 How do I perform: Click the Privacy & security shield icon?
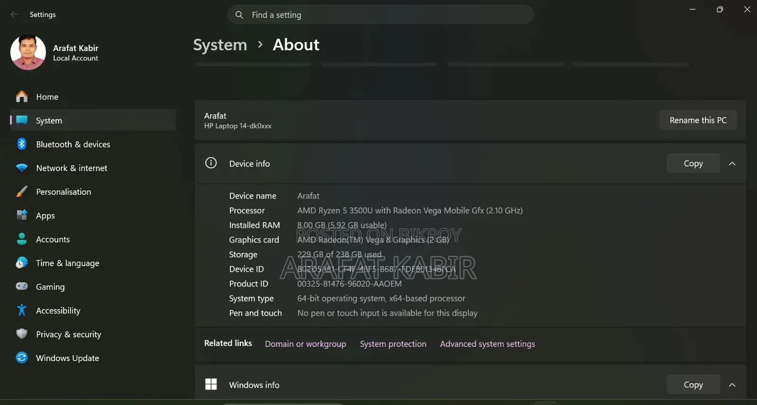click(22, 334)
